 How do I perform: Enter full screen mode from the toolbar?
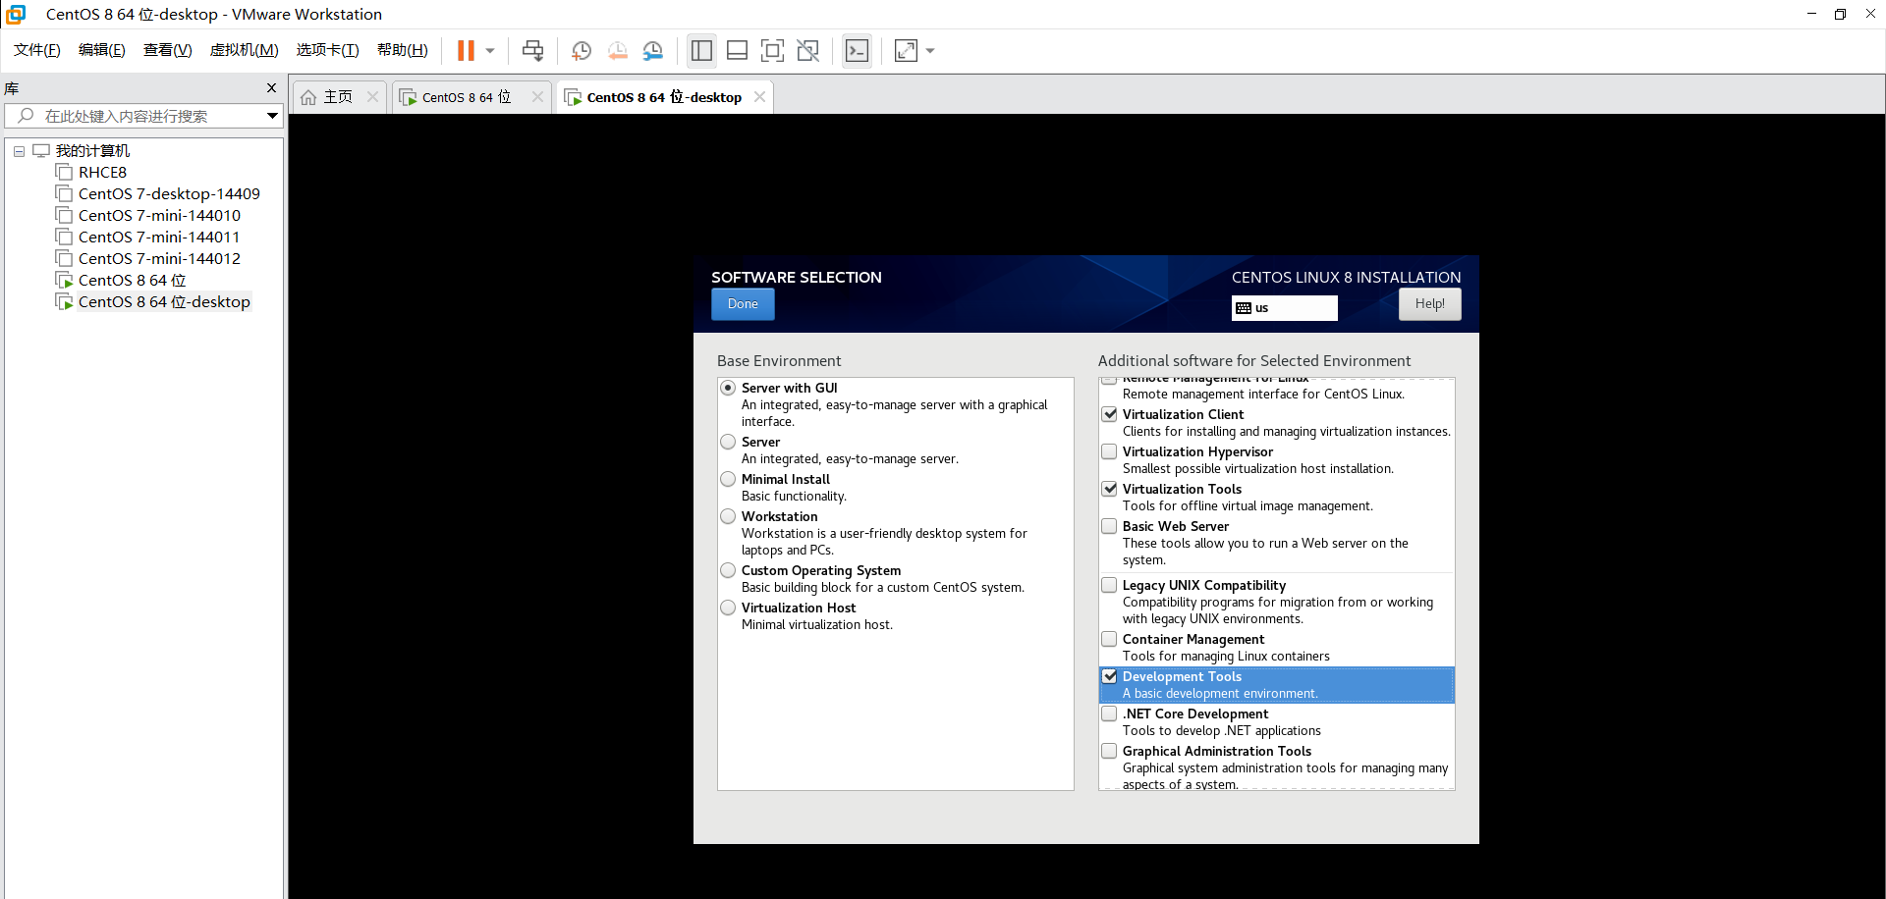(x=773, y=51)
